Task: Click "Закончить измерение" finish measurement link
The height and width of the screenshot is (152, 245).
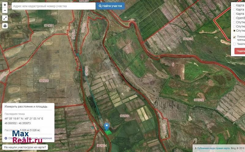Action: point(39,138)
